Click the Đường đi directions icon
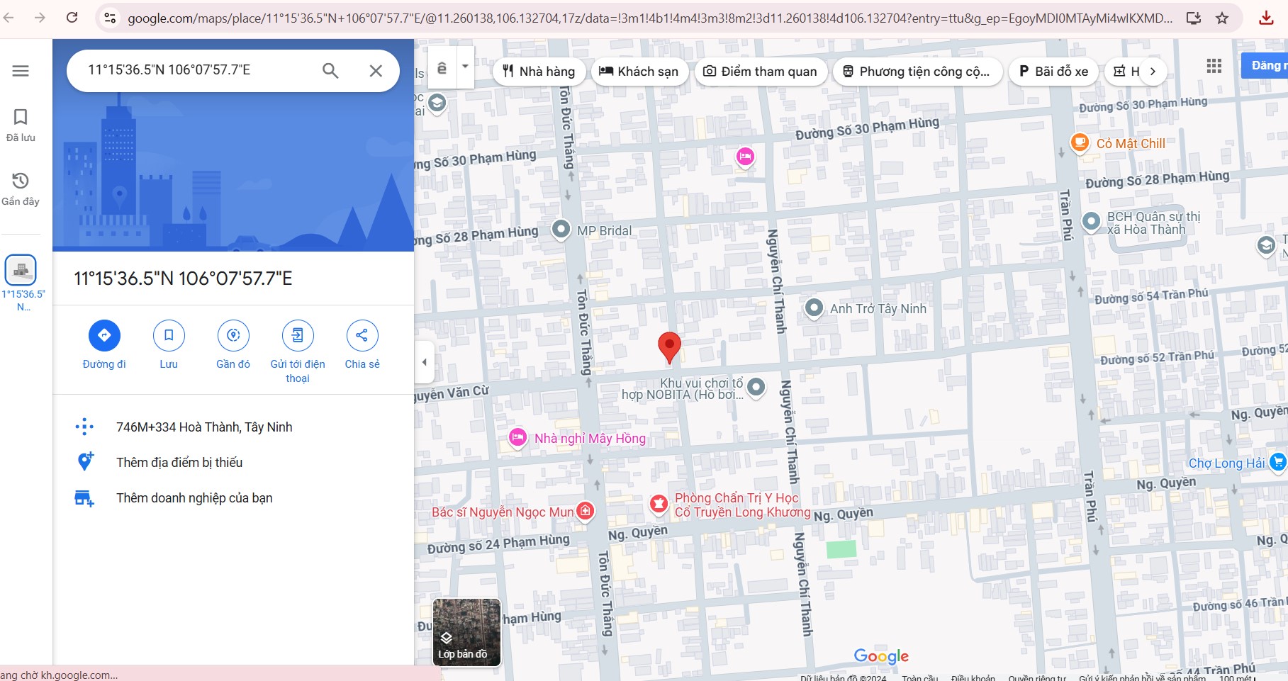This screenshot has height=681, width=1288. coord(104,335)
